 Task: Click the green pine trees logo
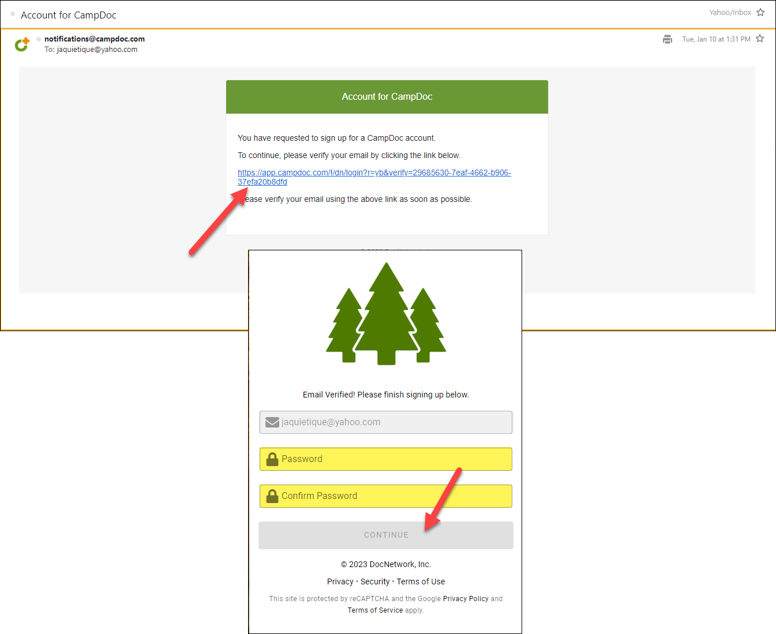point(386,314)
